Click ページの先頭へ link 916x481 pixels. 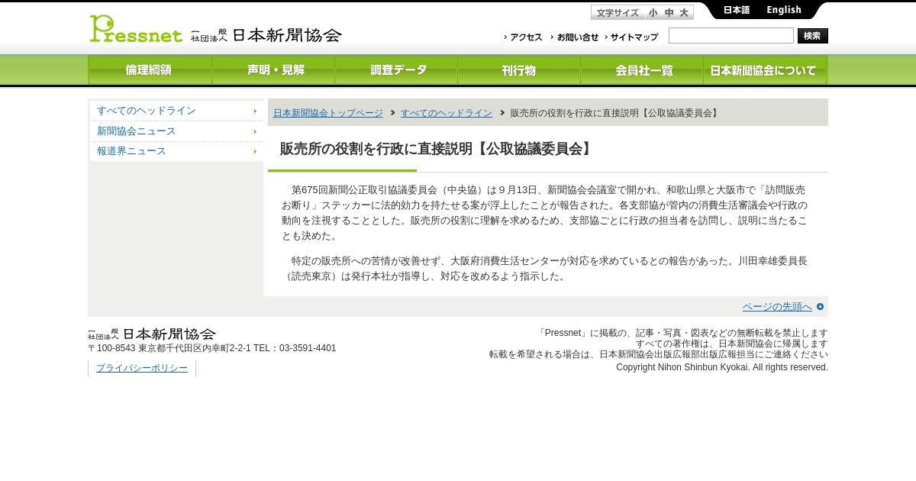point(777,307)
